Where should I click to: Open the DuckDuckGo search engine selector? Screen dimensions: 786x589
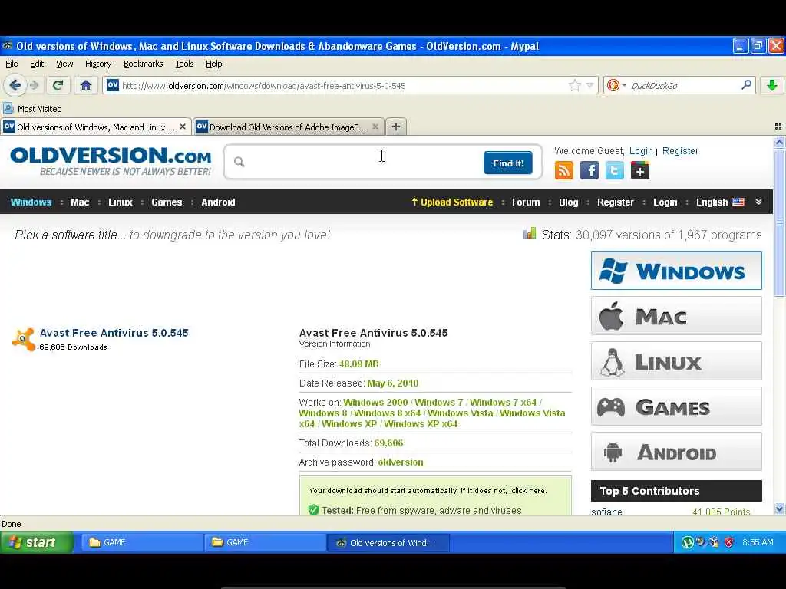click(616, 85)
